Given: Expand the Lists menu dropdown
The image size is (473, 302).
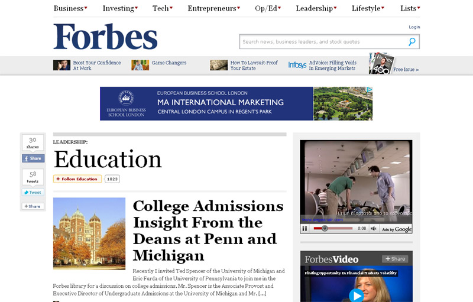Looking at the screenshot, I should [x=410, y=8].
